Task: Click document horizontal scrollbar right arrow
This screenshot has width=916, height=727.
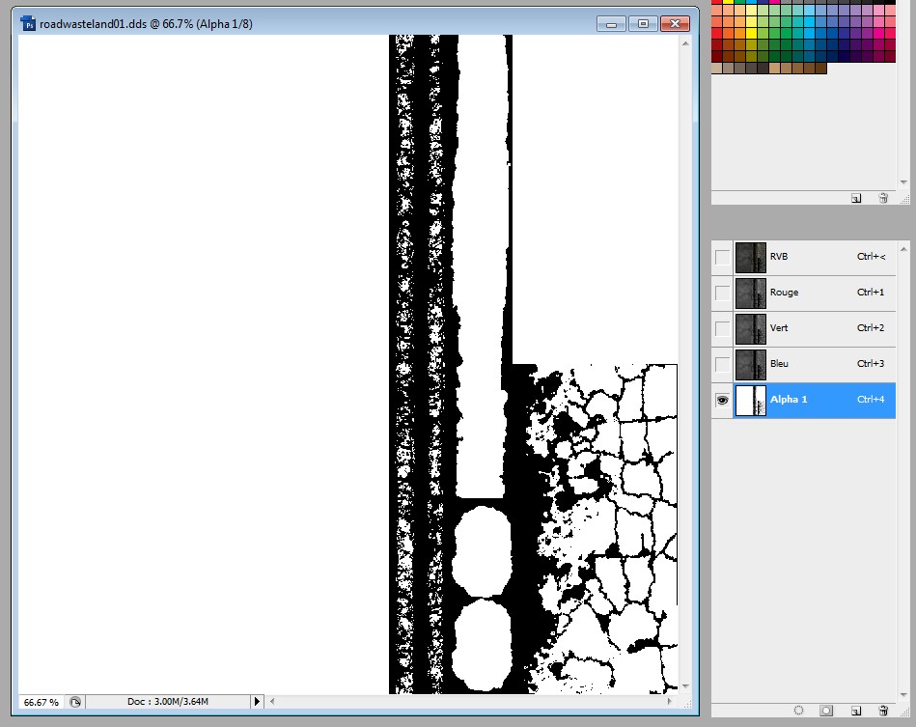Action: pos(670,701)
